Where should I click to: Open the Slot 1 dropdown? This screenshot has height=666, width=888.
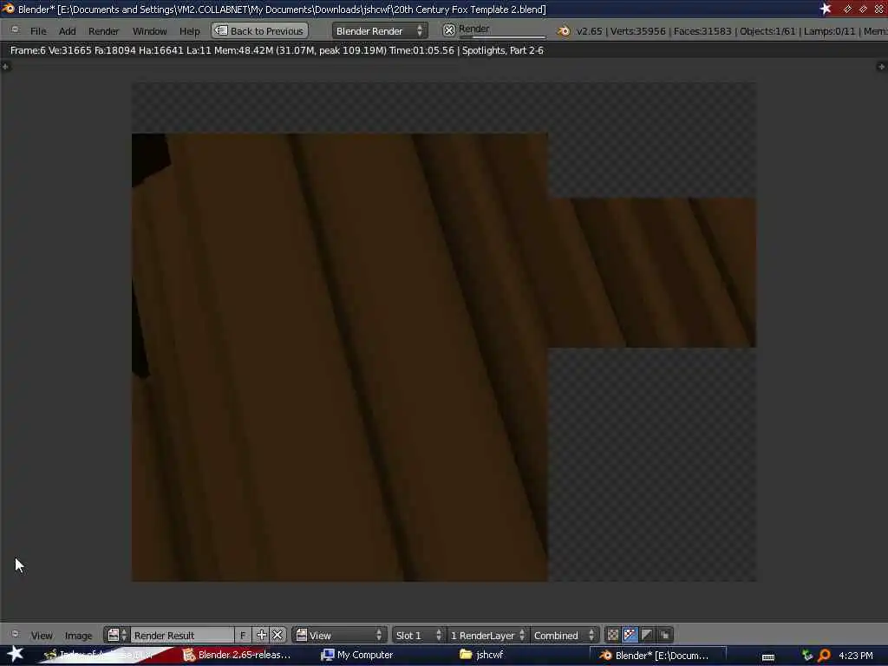(x=418, y=635)
